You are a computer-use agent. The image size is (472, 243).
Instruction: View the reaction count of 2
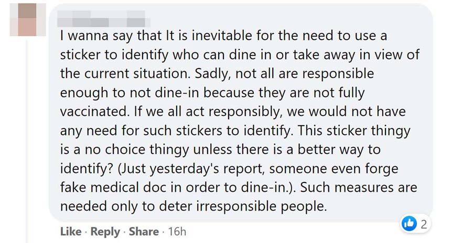(x=423, y=225)
